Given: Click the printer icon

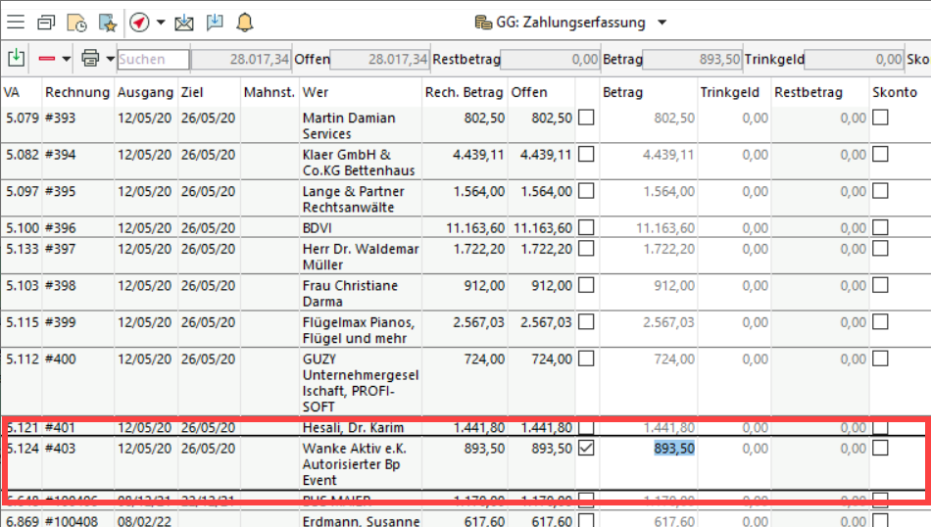Looking at the screenshot, I should click(x=91, y=59).
